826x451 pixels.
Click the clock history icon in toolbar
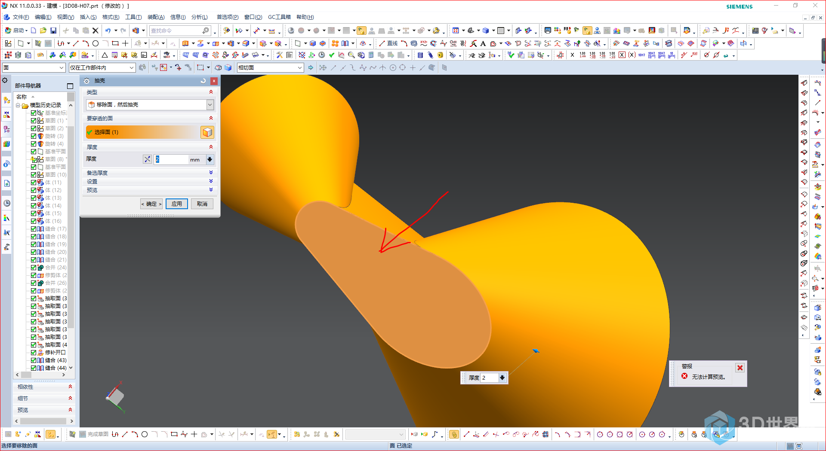(x=321, y=55)
